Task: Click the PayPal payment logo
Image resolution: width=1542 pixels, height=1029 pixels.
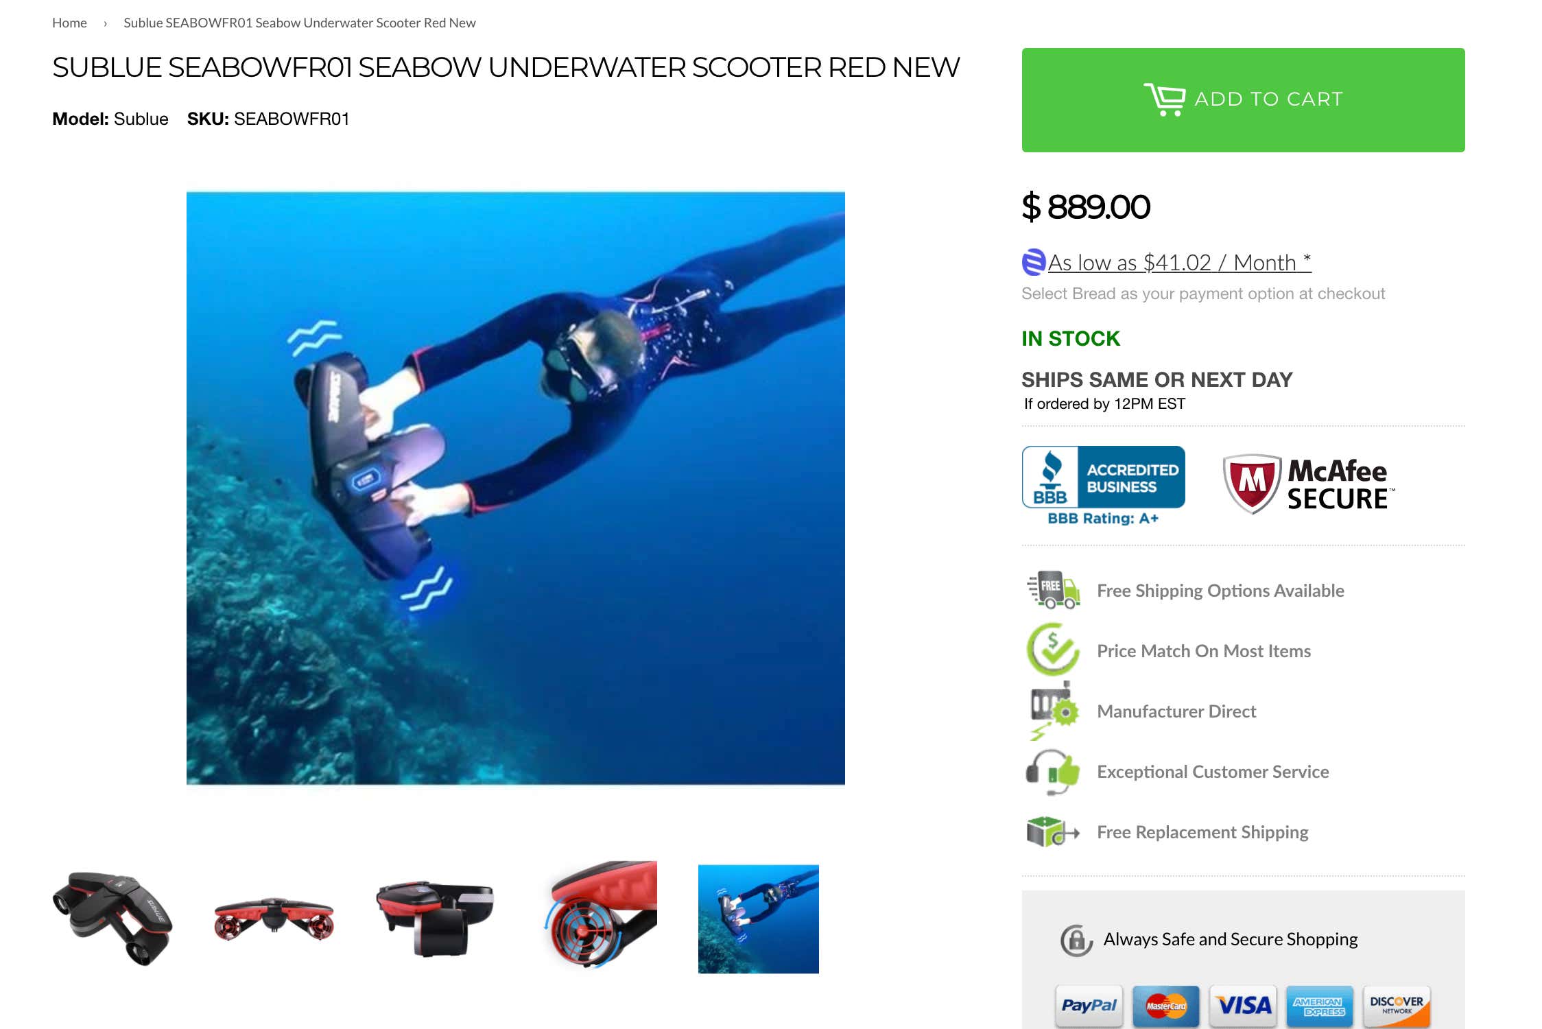Action: pos(1089,1006)
